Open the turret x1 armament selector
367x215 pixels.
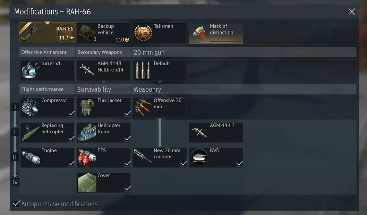point(48,71)
